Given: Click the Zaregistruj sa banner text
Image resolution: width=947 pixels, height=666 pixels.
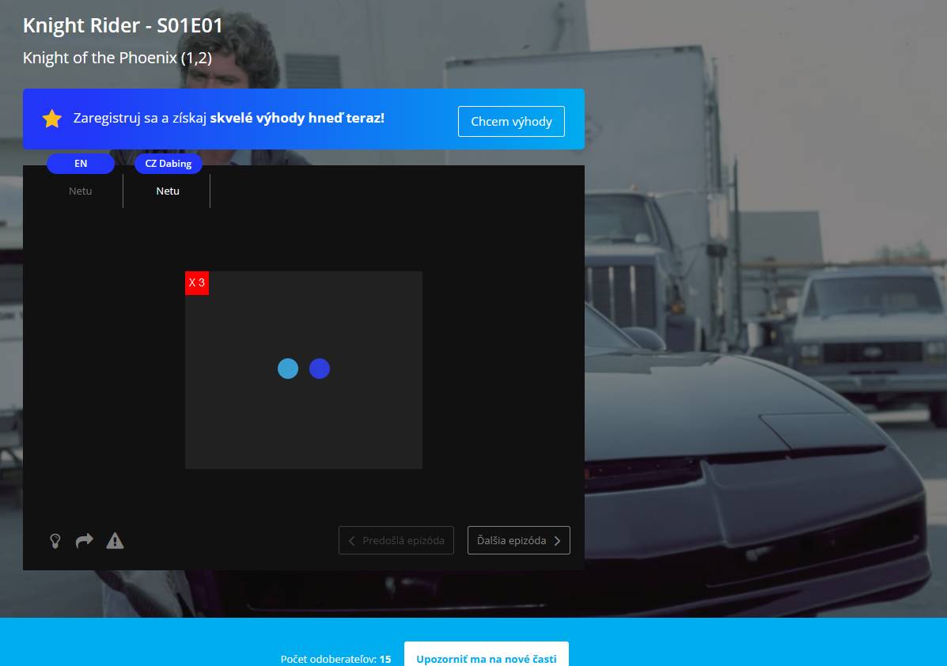Looking at the screenshot, I should [229, 118].
